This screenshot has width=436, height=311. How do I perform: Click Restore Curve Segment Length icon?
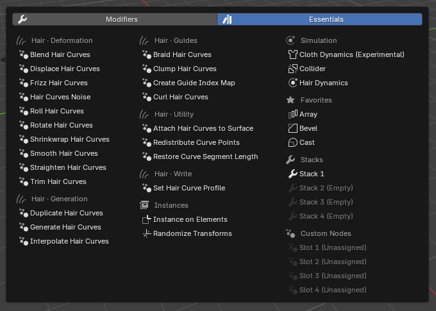(x=147, y=156)
